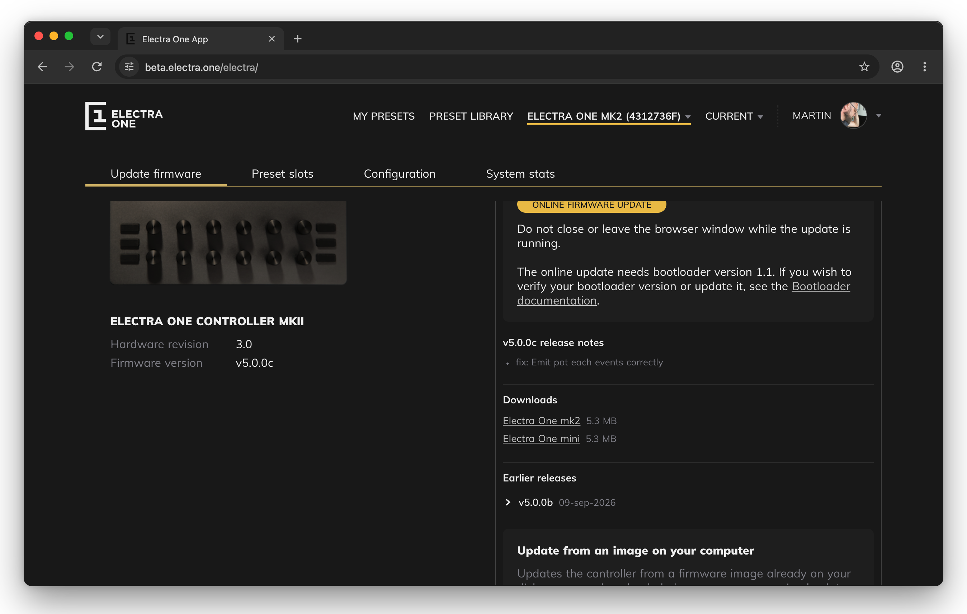Switch to the System stats tab

[520, 174]
